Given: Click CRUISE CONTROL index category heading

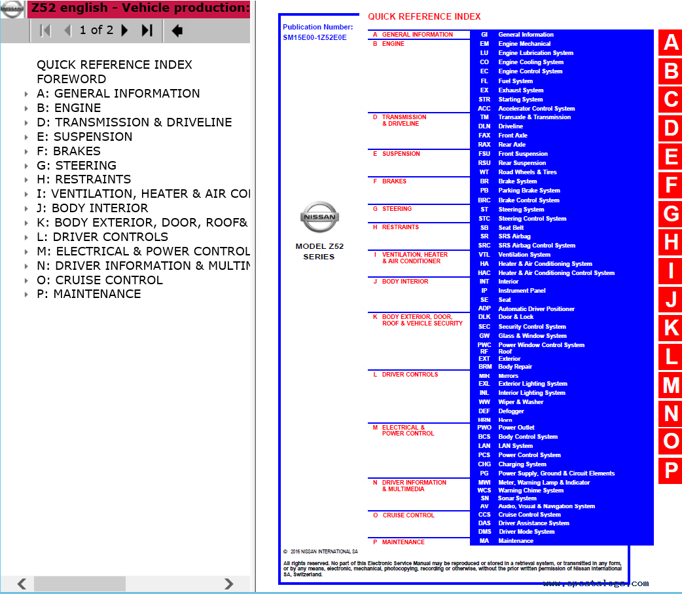Looking at the screenshot, I should click(408, 515).
